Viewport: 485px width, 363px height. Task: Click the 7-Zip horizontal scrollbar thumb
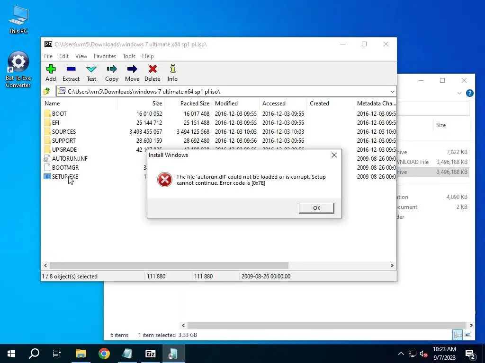(x=169, y=265)
